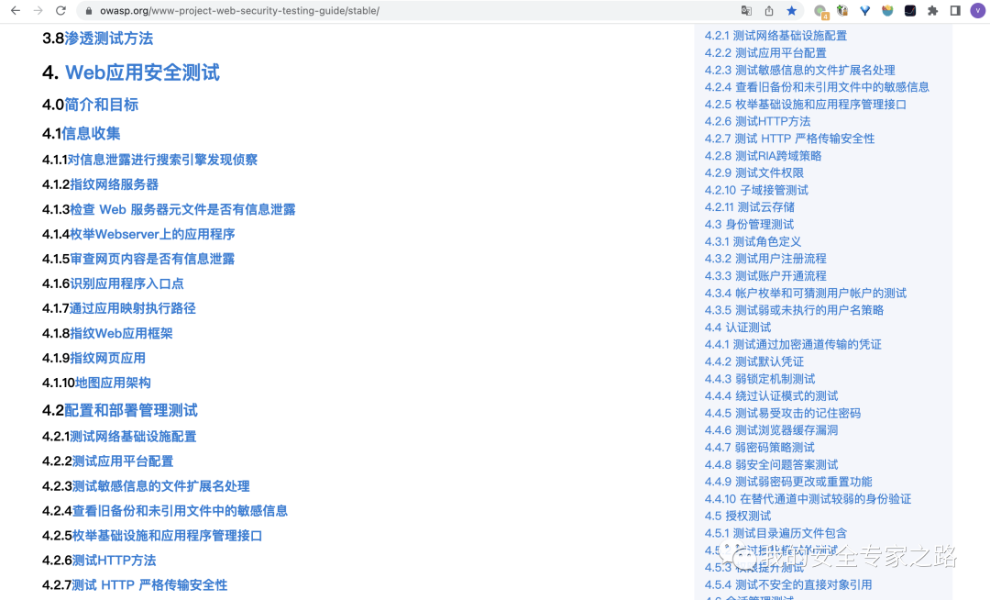This screenshot has width=990, height=600.
Task: Select sidebar 4.2.8 测试RIA跨域策略
Action: pos(764,156)
